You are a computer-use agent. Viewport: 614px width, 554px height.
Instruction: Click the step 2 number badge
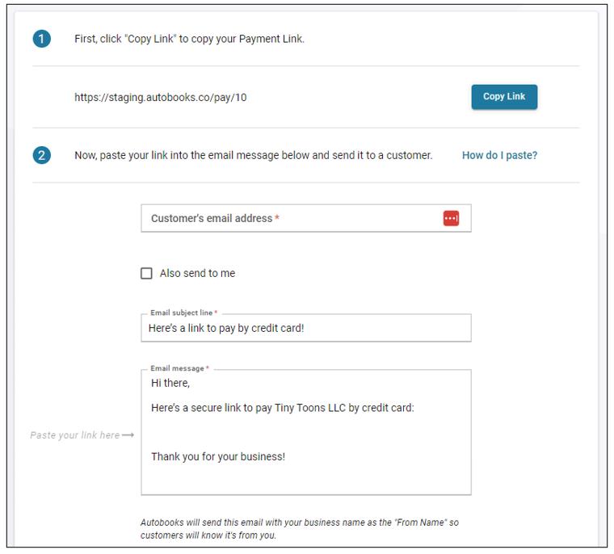41,155
